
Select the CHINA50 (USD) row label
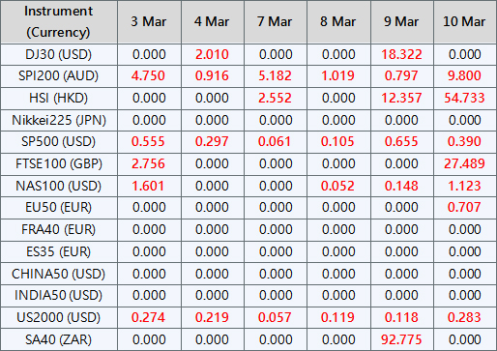click(x=59, y=274)
